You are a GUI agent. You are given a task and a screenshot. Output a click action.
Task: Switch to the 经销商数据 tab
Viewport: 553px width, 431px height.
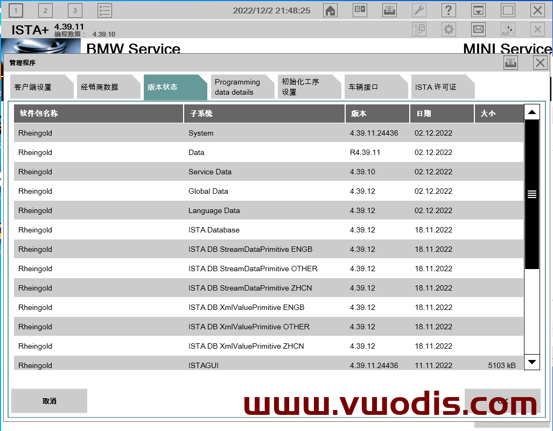tap(108, 87)
